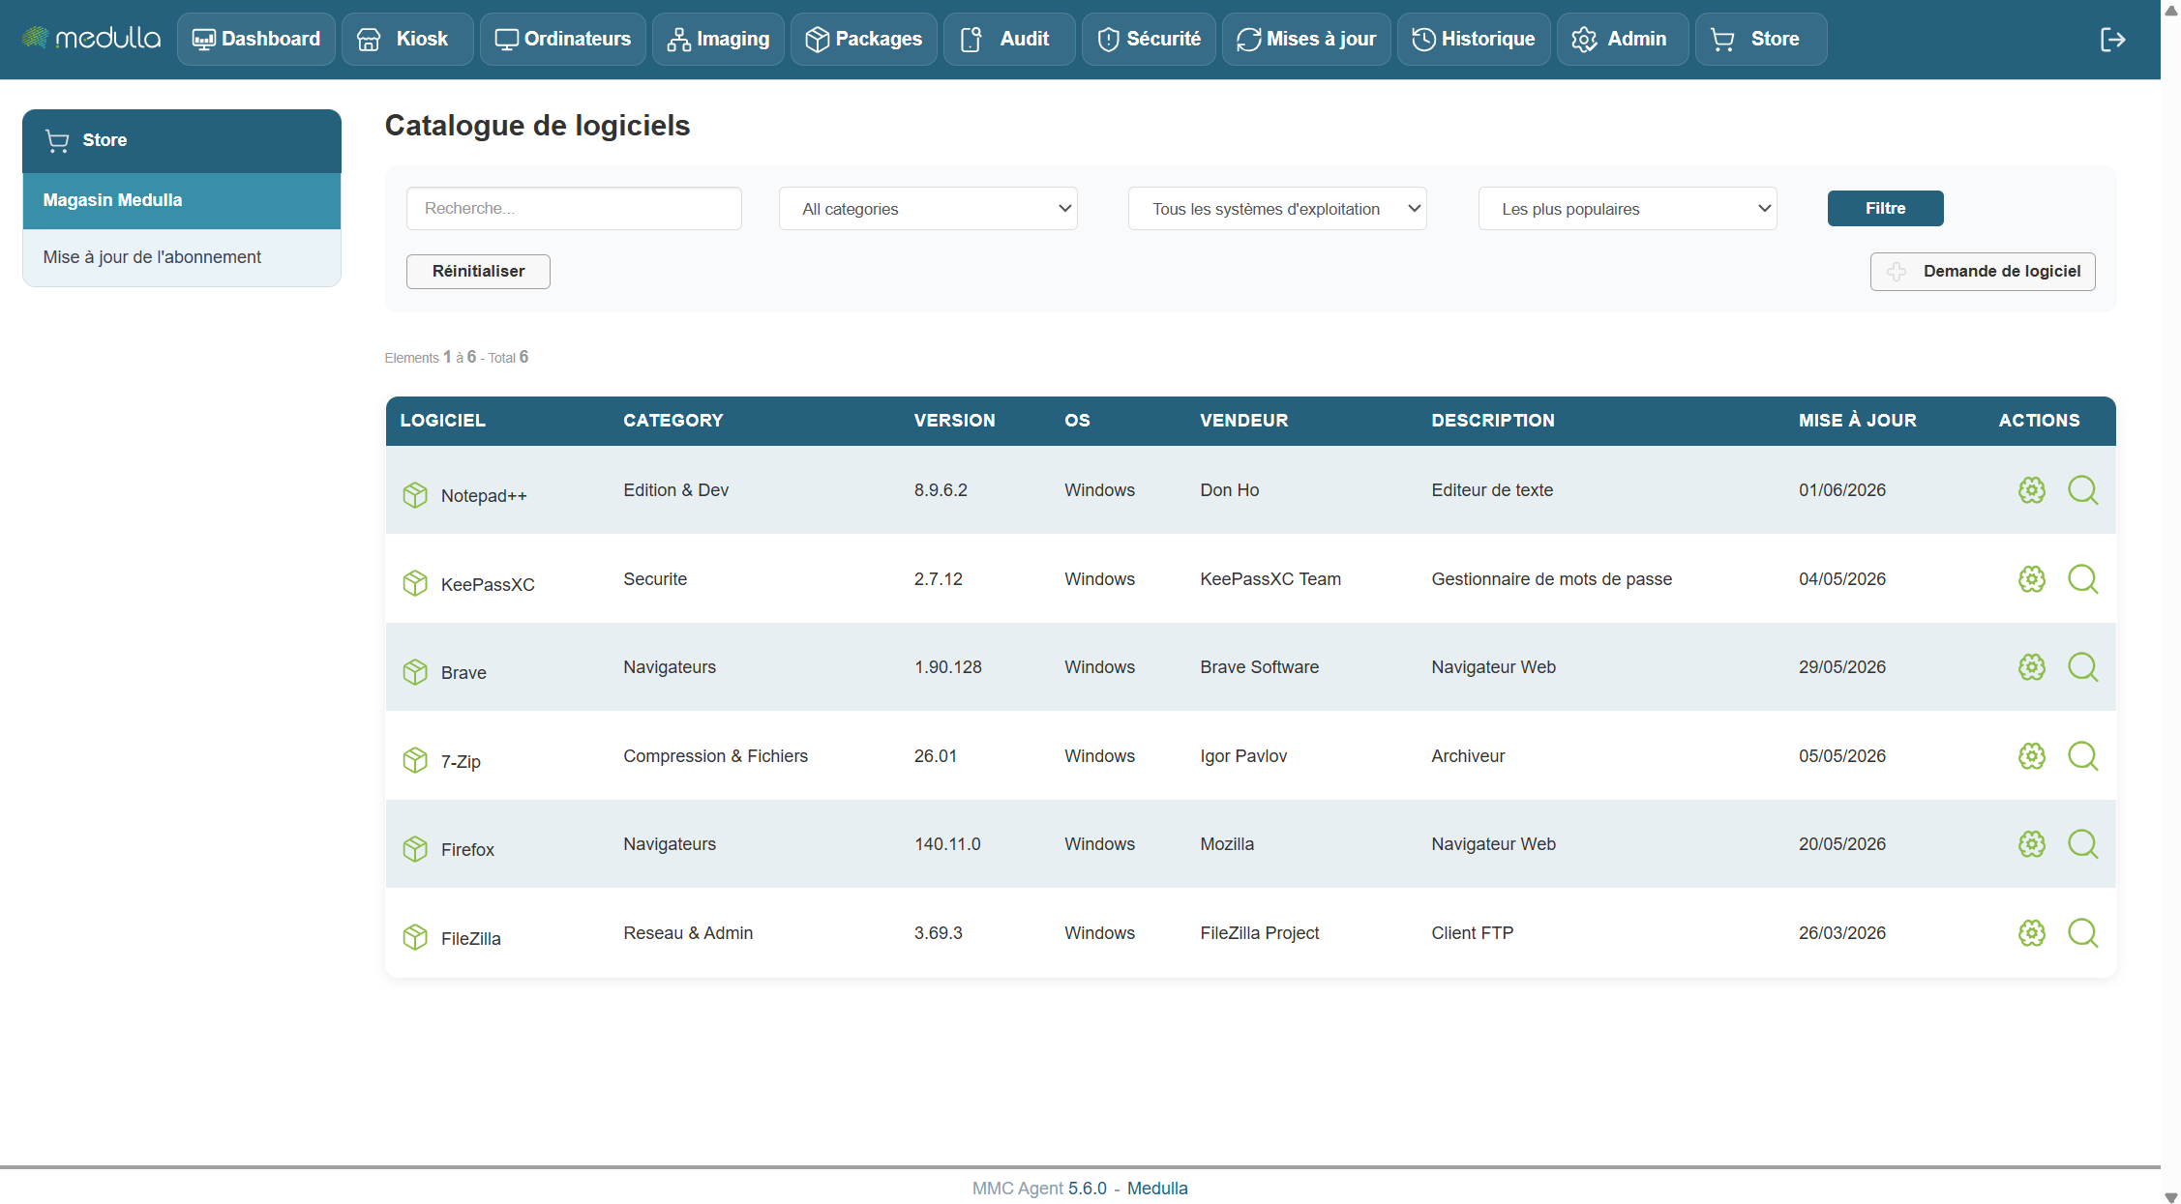Click the Client FTP description cell
2181x1204 pixels.
pos(1473,933)
